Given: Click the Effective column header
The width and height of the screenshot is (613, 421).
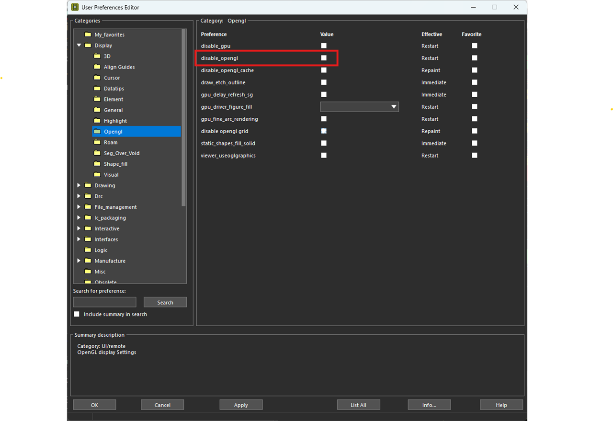Looking at the screenshot, I should tap(431, 34).
